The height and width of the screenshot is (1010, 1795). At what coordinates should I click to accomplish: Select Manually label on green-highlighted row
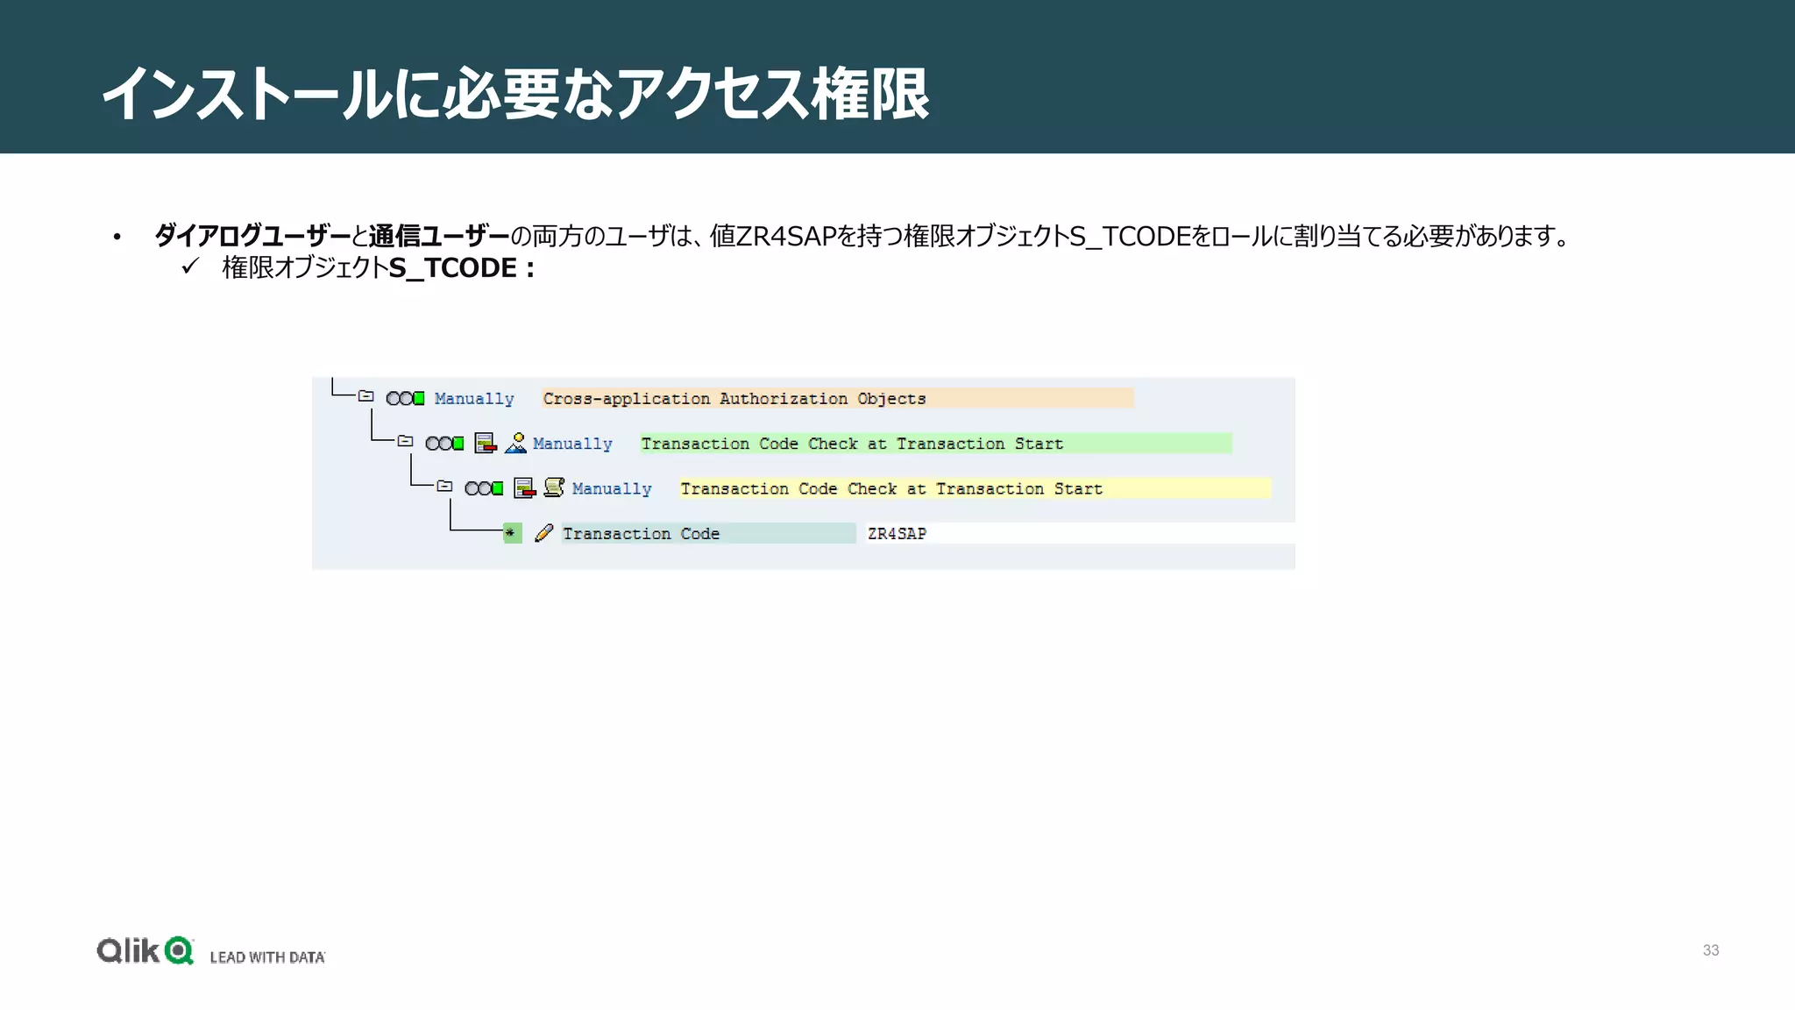coord(572,444)
